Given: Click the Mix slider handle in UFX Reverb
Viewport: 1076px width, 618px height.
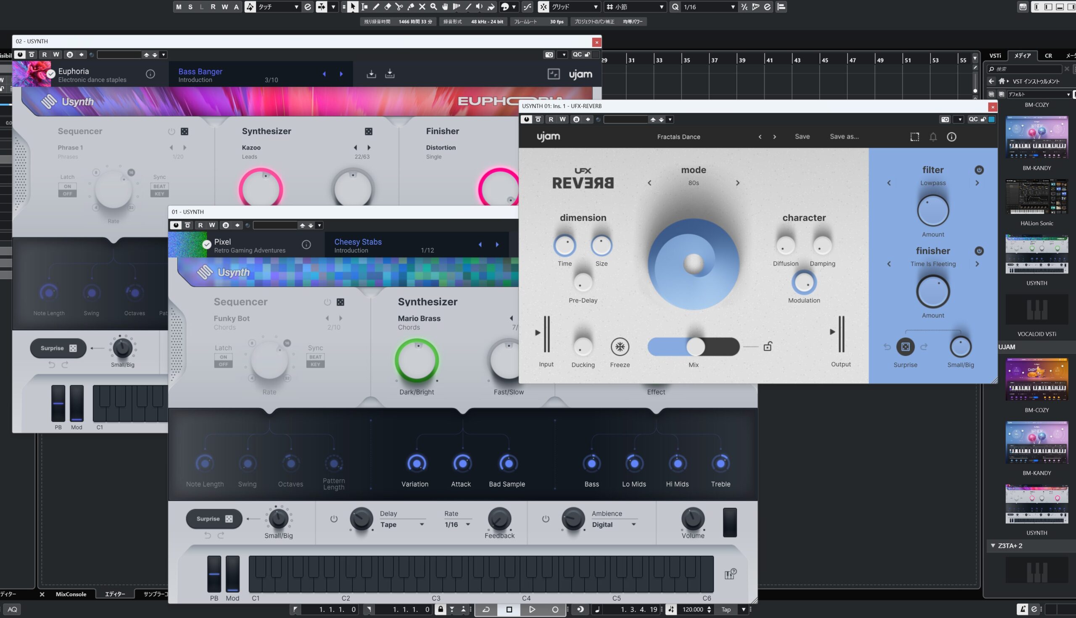Looking at the screenshot, I should [x=696, y=347].
